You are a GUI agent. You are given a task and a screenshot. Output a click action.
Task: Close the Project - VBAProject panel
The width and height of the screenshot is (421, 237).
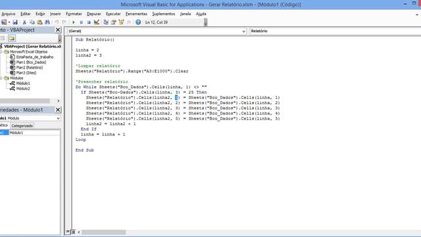click(x=58, y=30)
